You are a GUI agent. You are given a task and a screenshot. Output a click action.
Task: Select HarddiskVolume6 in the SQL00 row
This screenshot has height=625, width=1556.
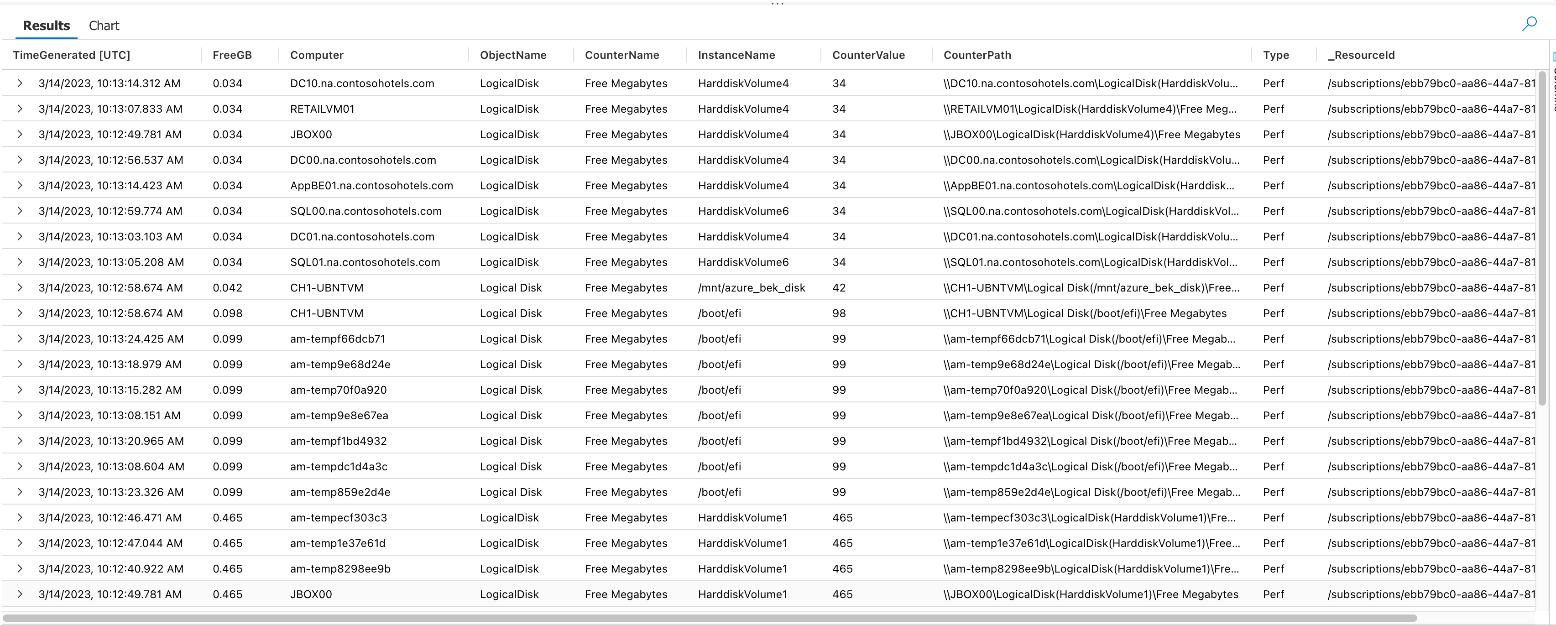(743, 211)
